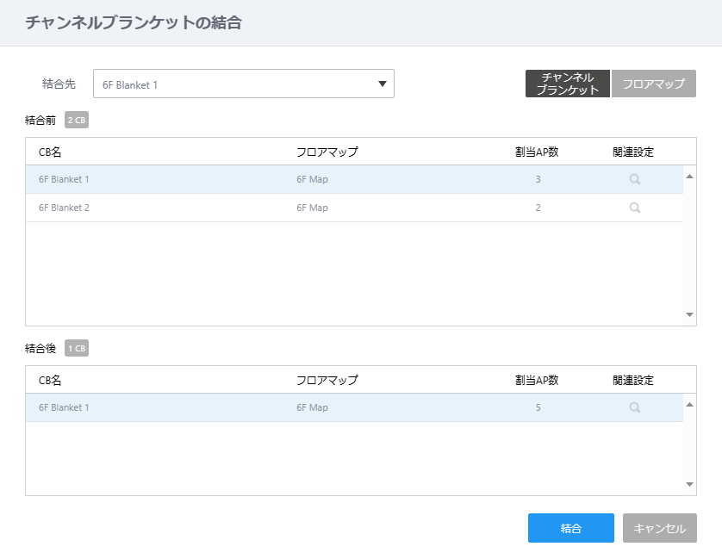The image size is (722, 559).
Task: Select 6F Blanket 1 name in 結合前 table
Action: coord(64,179)
